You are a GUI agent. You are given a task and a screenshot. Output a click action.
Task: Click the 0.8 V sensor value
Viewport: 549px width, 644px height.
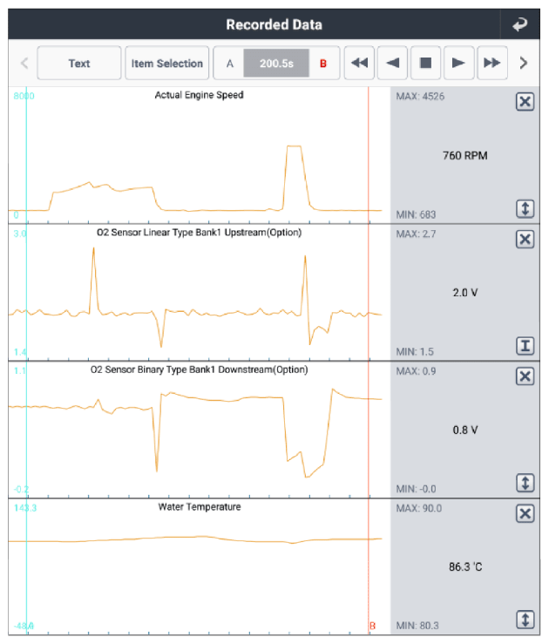coord(464,430)
